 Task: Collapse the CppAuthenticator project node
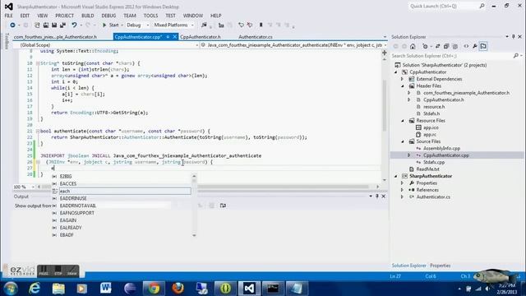396,72
